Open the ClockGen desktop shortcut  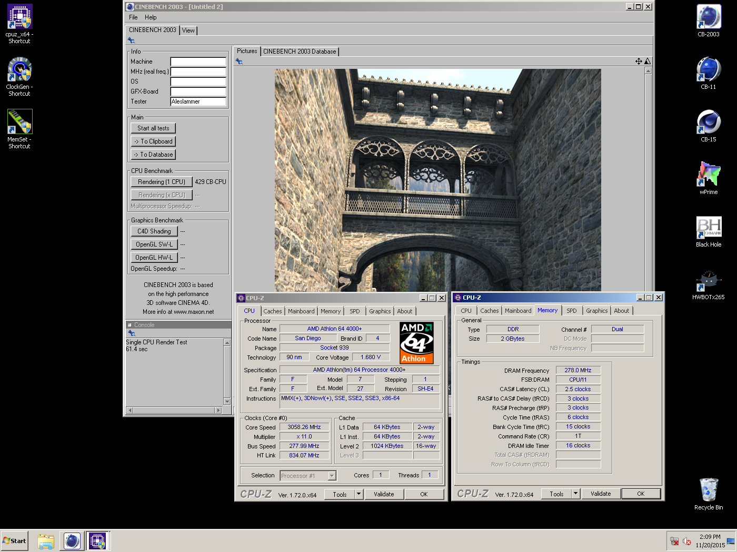[19, 76]
